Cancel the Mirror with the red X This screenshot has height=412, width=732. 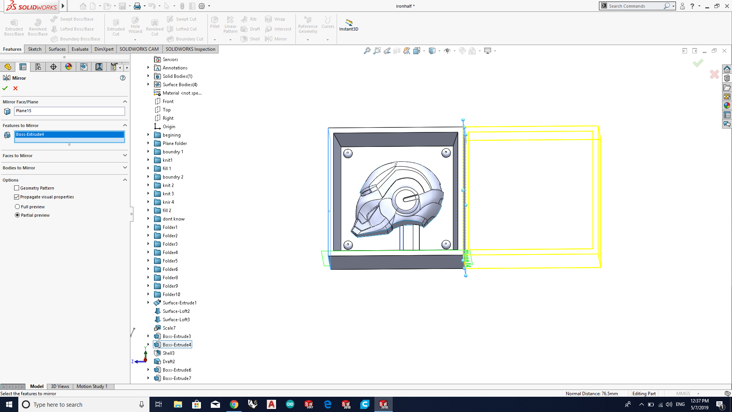(x=16, y=88)
